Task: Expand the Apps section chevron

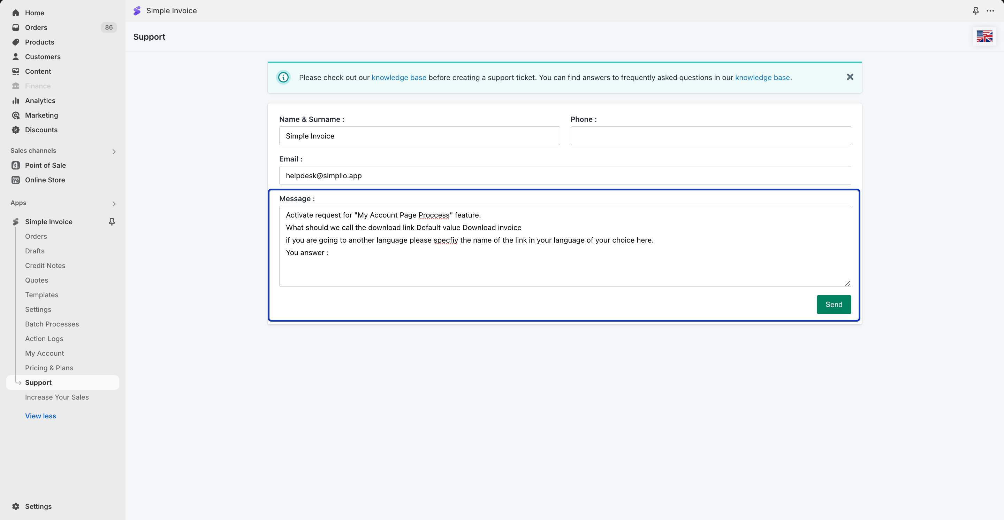Action: (x=114, y=204)
